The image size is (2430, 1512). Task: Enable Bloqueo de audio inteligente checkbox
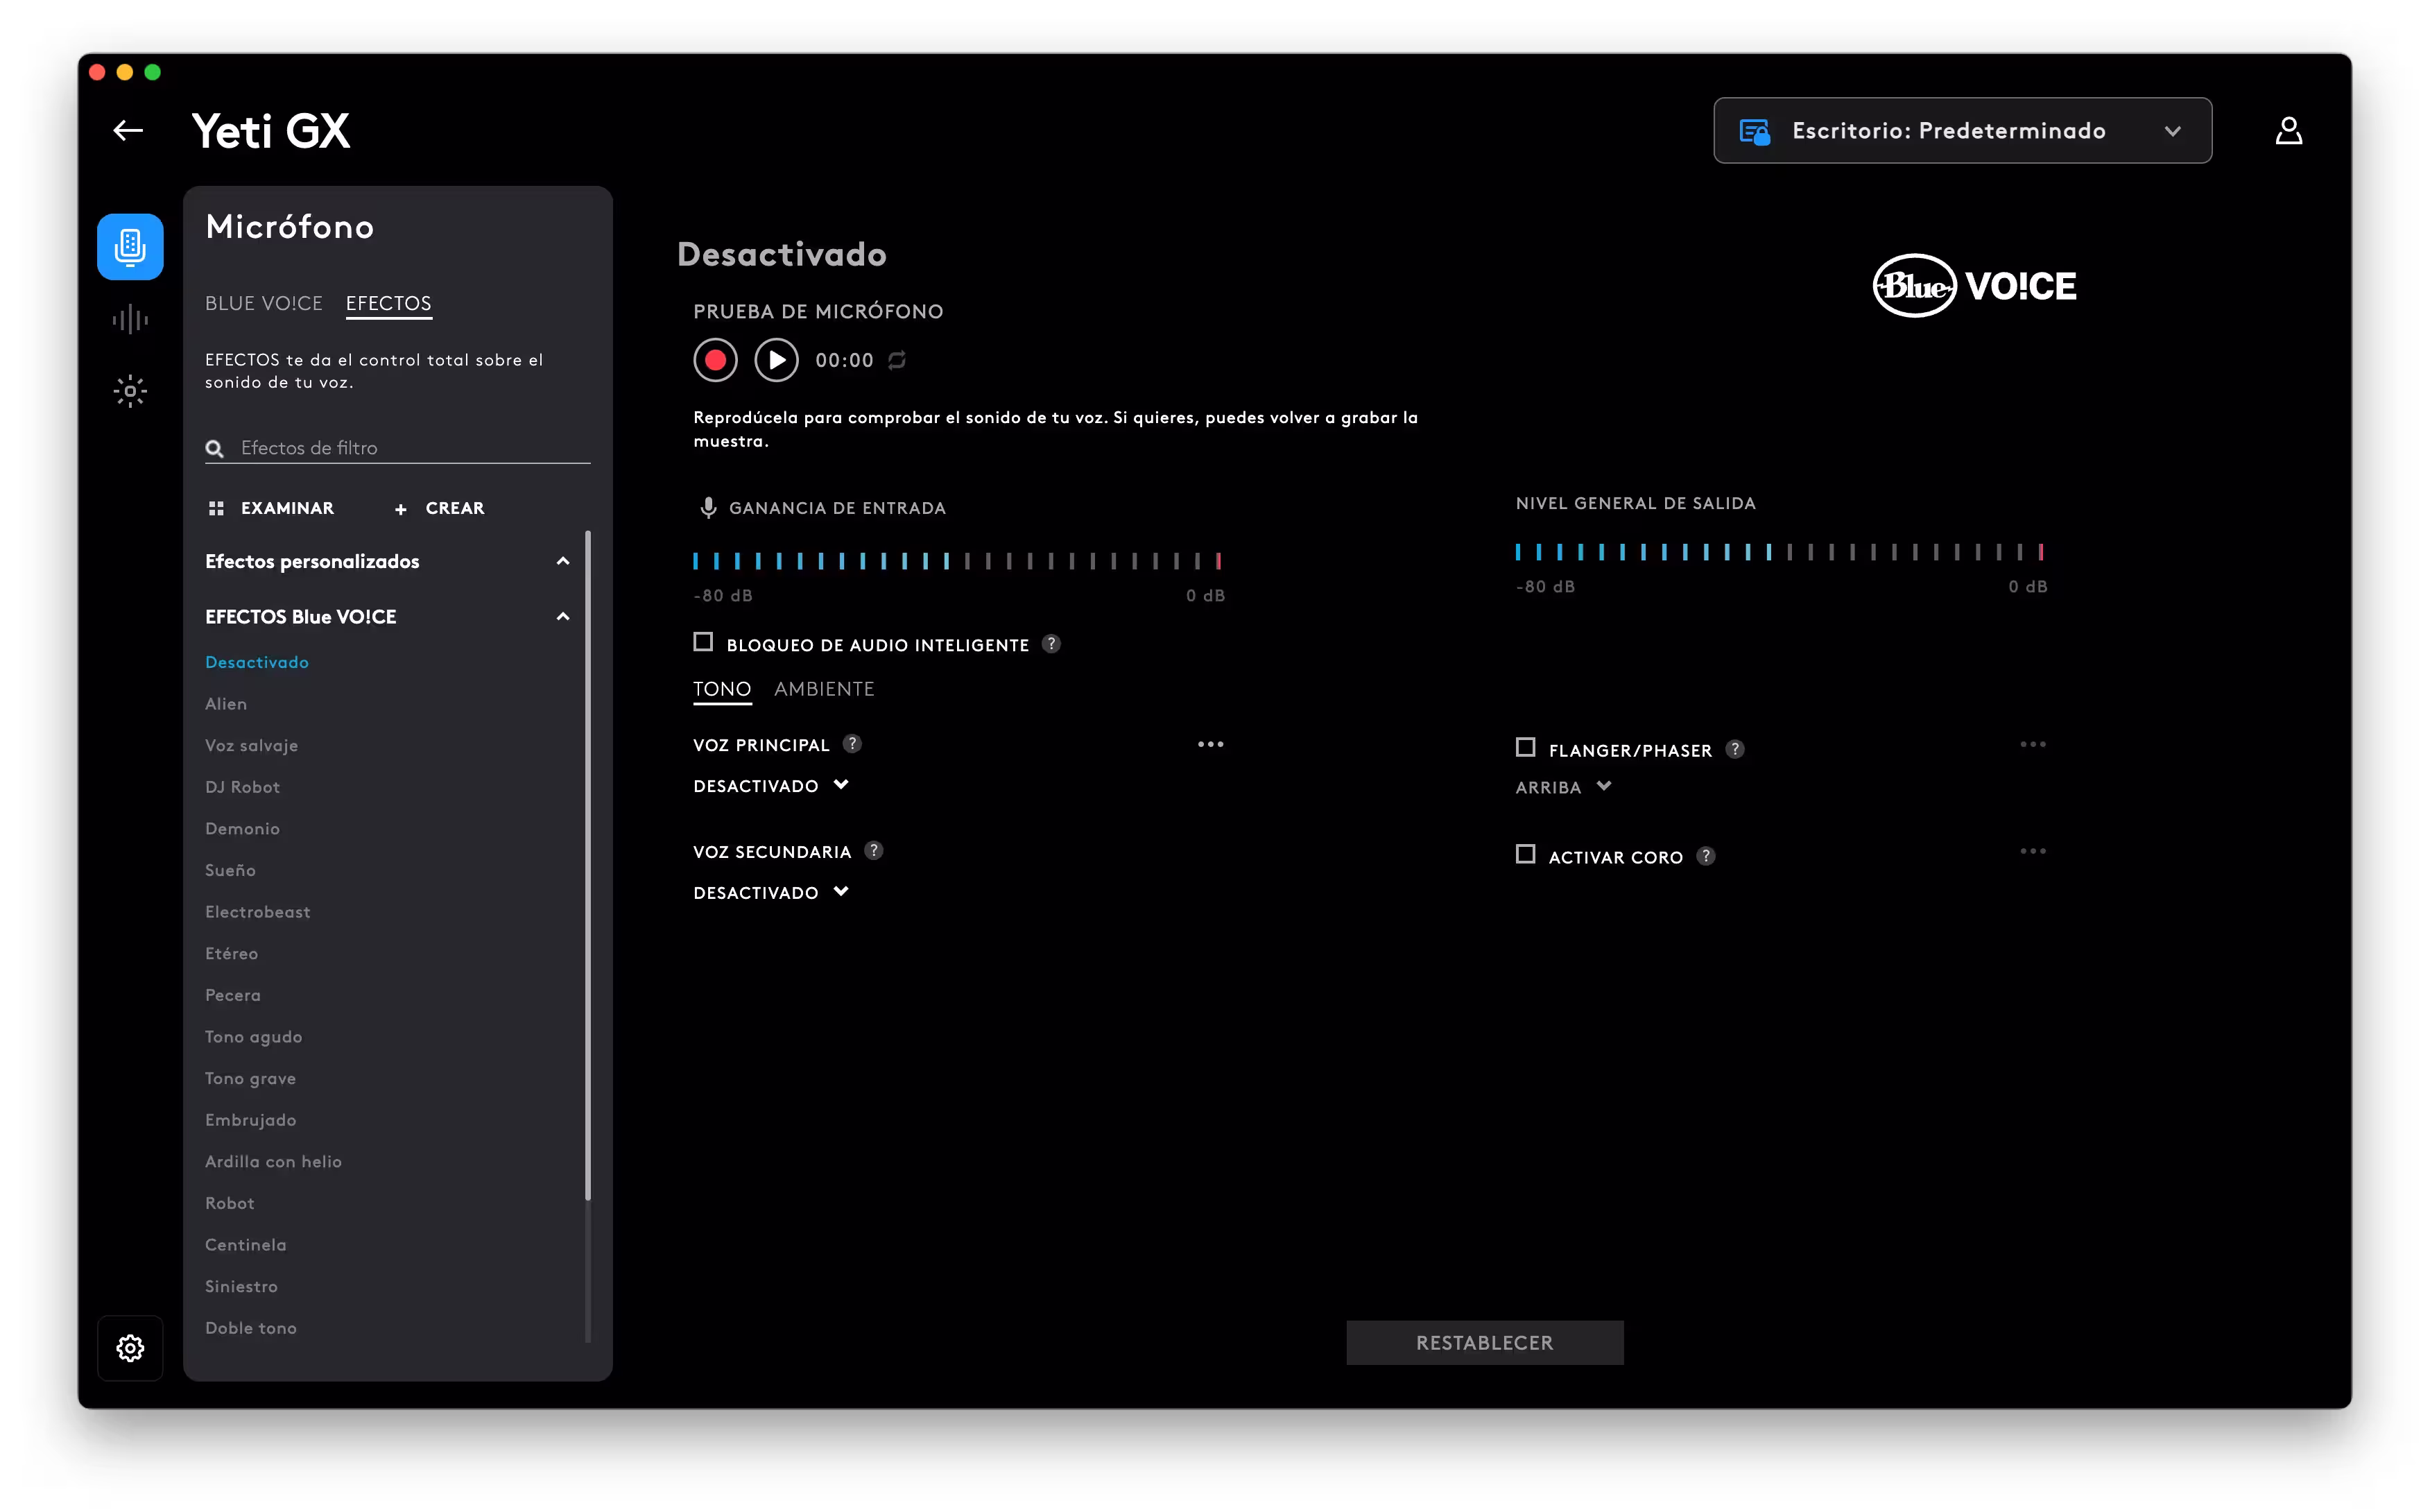coord(703,642)
